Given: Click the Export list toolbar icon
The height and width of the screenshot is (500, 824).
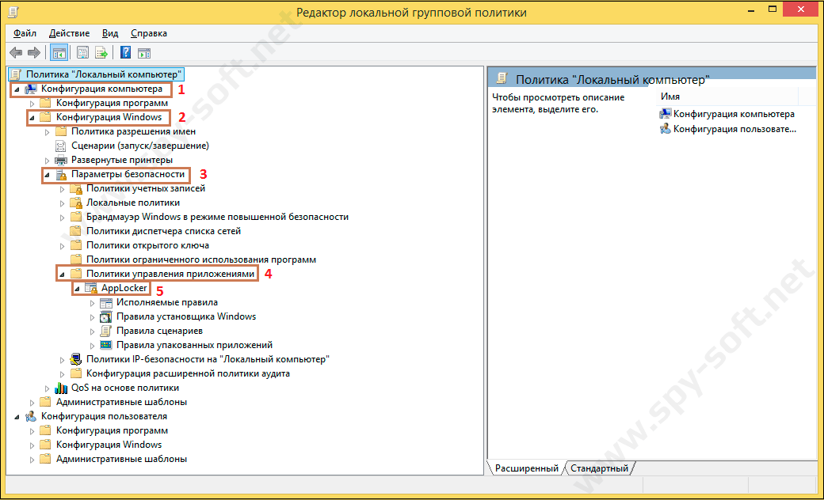Looking at the screenshot, I should click(x=101, y=52).
